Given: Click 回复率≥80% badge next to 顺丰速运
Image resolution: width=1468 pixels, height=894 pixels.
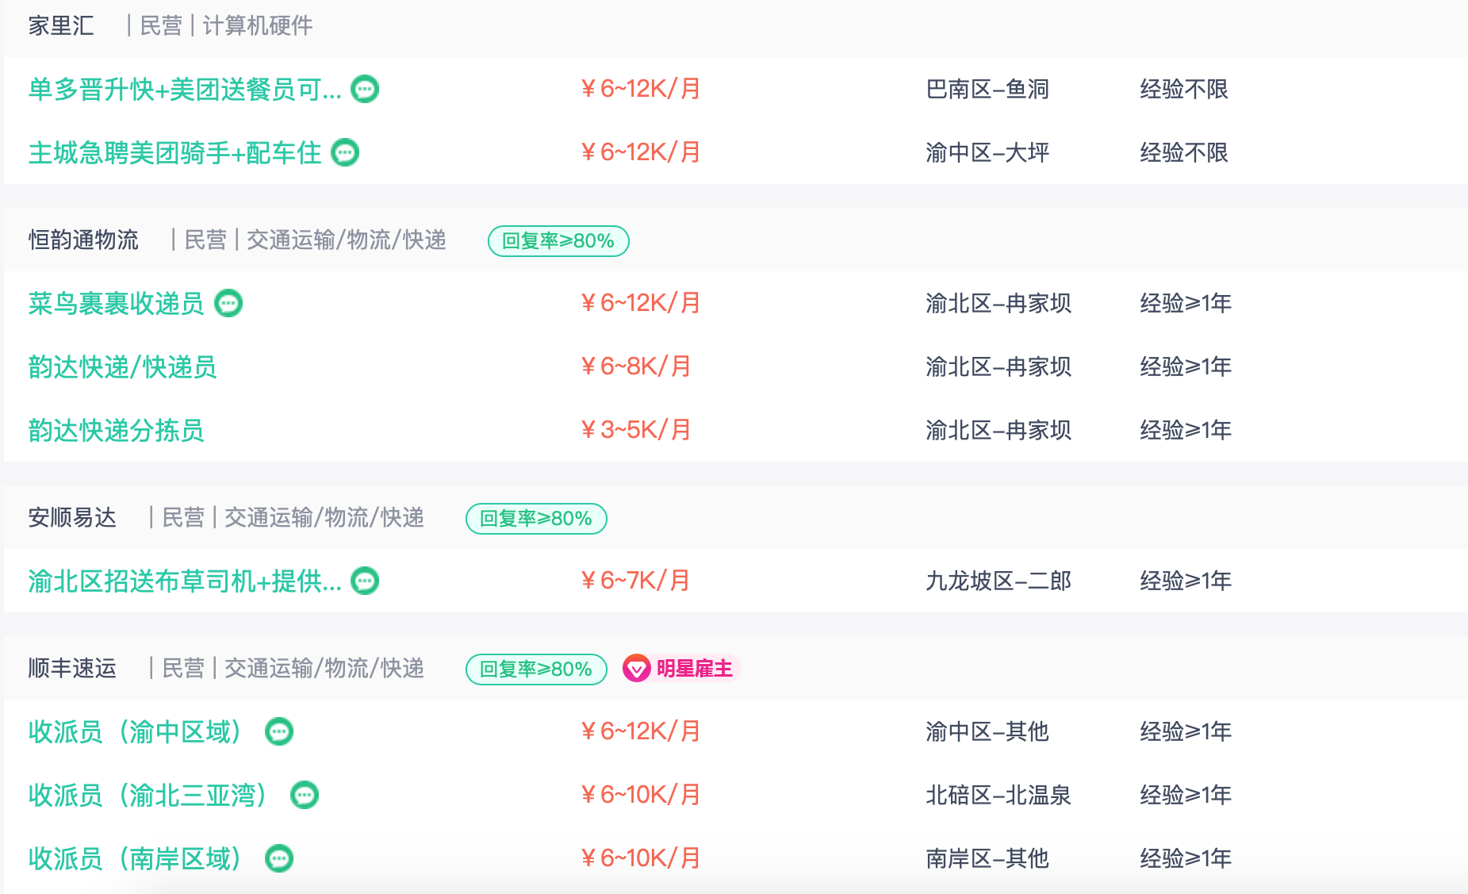Looking at the screenshot, I should point(536,670).
